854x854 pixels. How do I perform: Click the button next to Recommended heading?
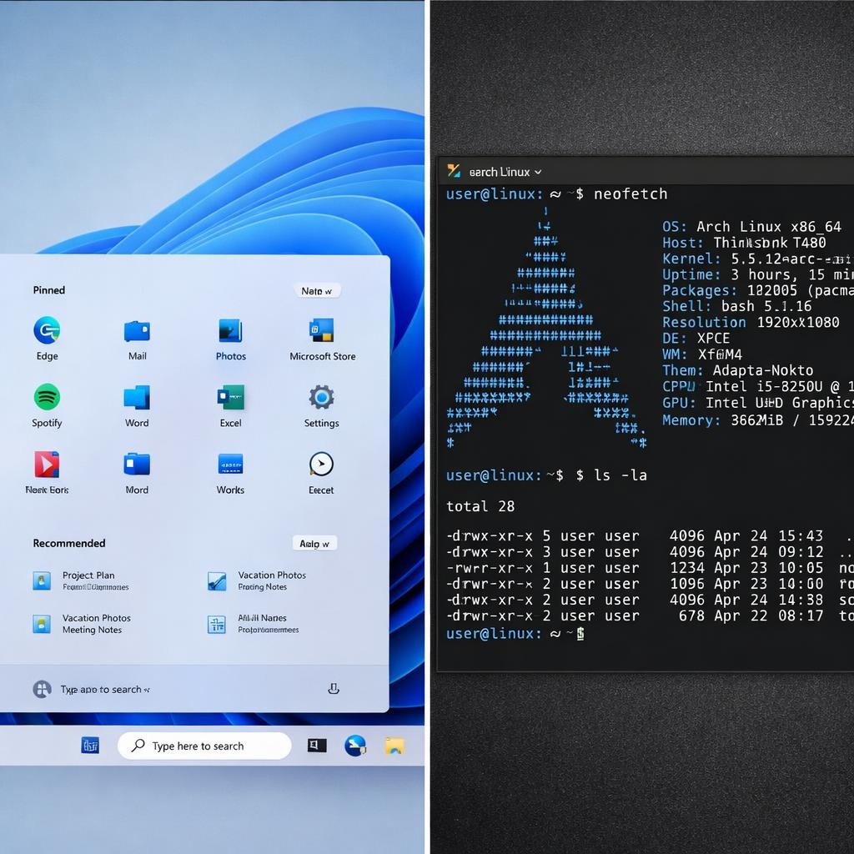coord(314,543)
